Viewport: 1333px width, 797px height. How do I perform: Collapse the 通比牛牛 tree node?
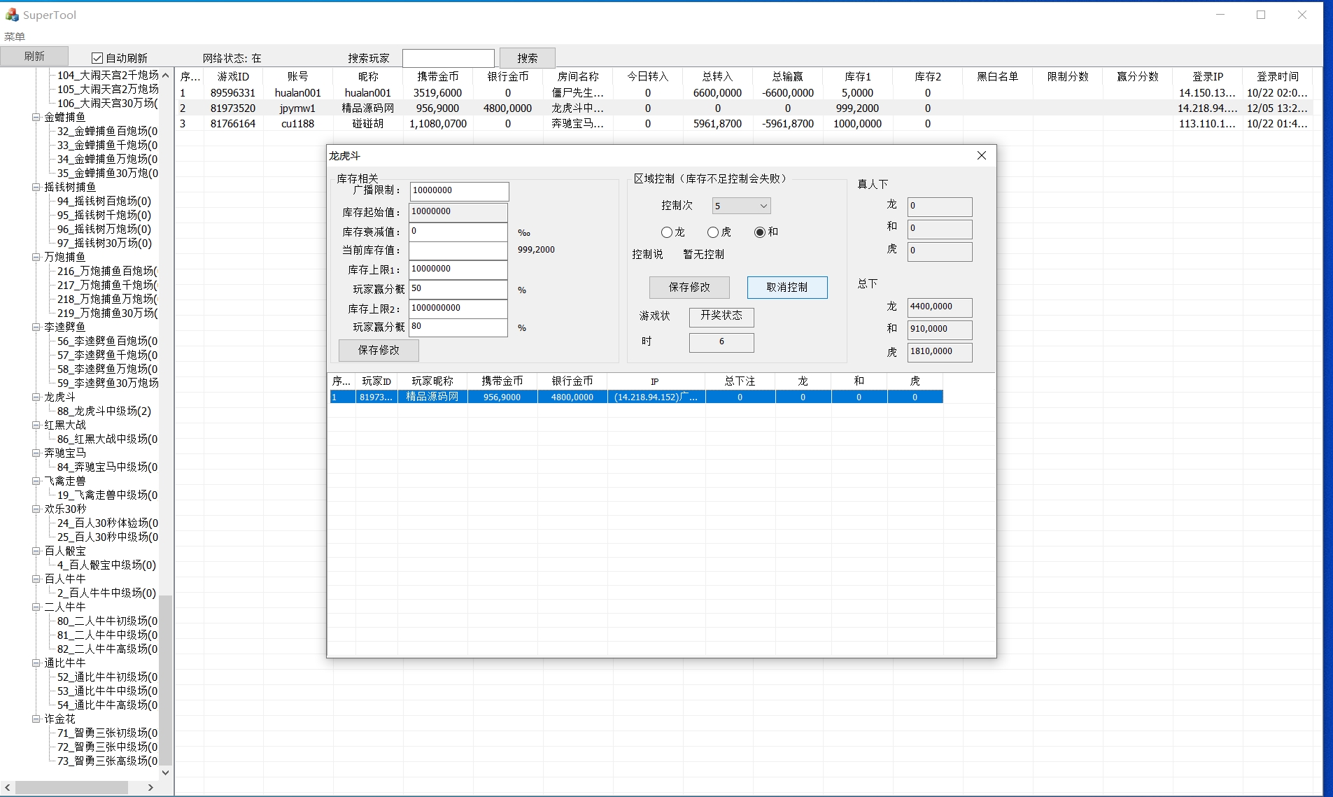coord(36,663)
